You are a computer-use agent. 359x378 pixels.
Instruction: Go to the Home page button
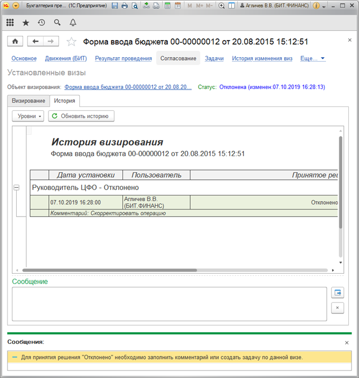15,42
